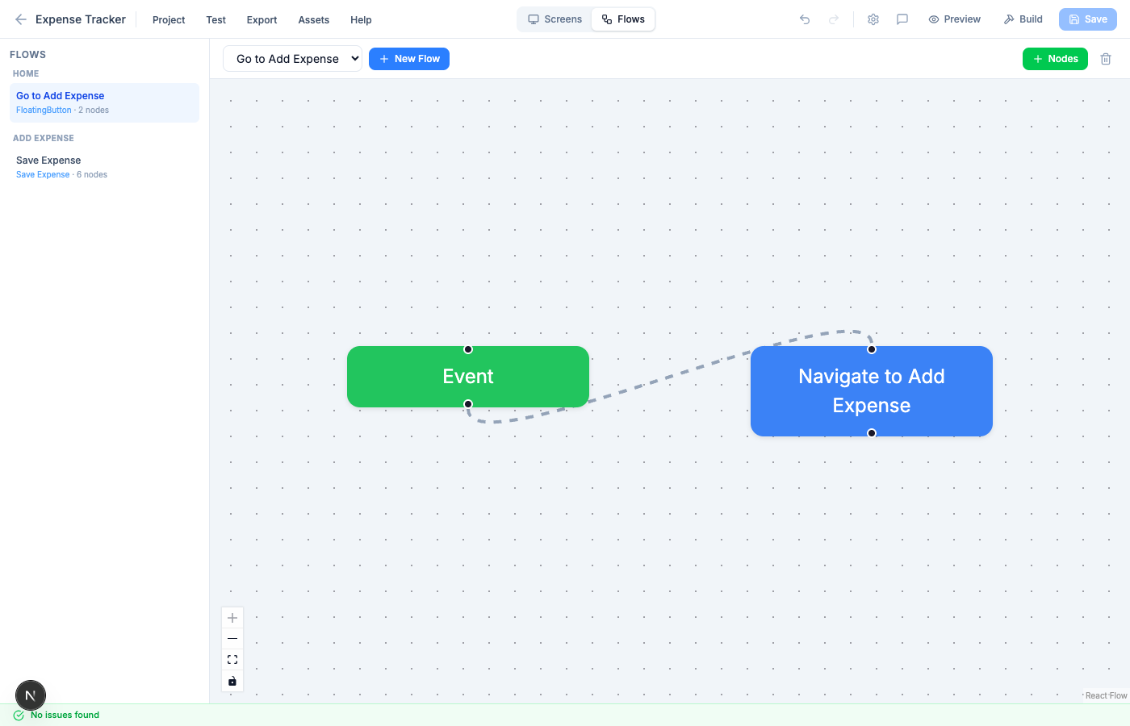Image resolution: width=1130 pixels, height=726 pixels.
Task: Click the green Nodes button
Action: tap(1055, 59)
